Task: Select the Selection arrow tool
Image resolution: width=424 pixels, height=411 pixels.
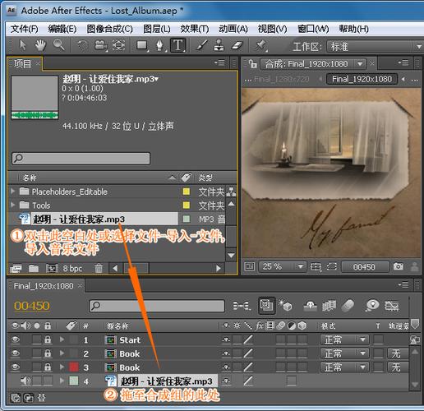Action: click(22, 45)
